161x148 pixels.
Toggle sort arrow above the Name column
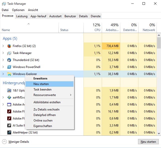29,24
